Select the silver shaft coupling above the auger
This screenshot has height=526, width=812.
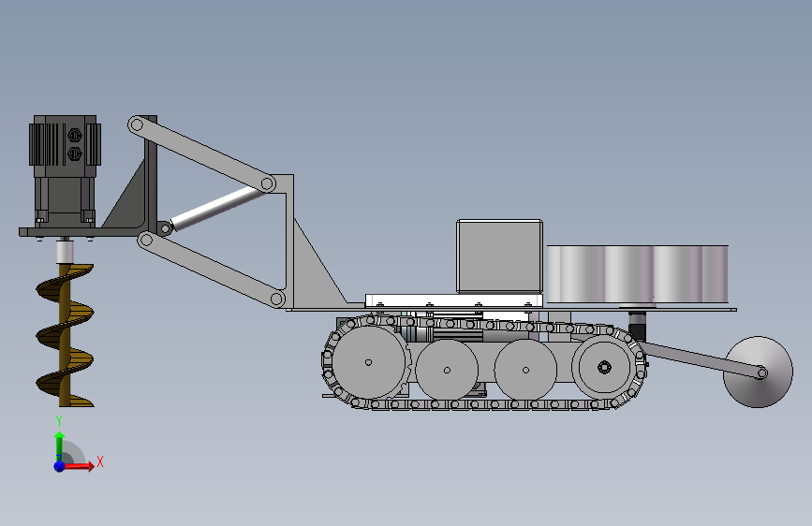click(65, 251)
